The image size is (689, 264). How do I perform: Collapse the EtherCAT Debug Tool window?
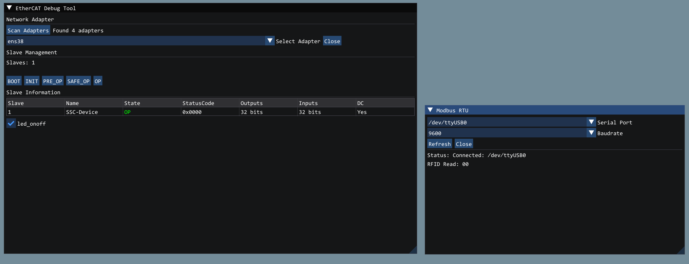9,8
